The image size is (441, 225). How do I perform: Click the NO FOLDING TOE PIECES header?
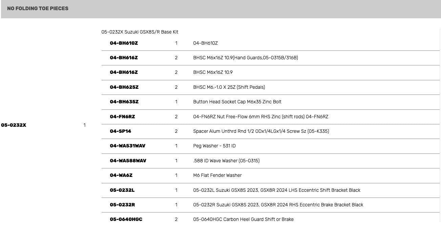click(38, 8)
